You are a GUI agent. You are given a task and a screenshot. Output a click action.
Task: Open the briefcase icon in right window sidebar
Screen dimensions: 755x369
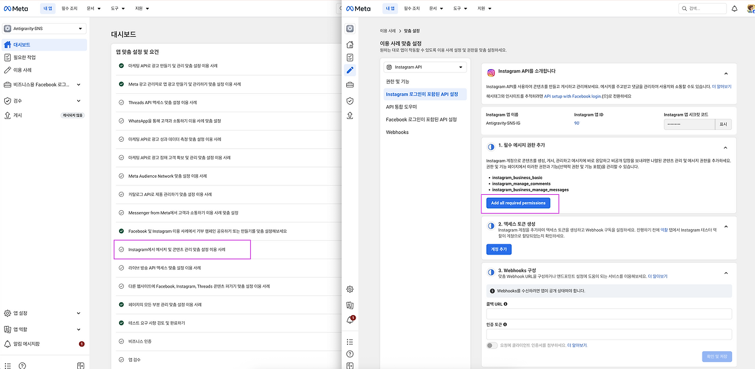(350, 84)
